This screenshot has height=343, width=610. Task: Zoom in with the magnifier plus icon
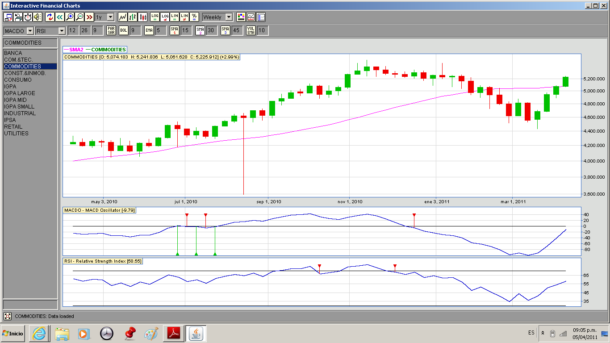(70, 17)
